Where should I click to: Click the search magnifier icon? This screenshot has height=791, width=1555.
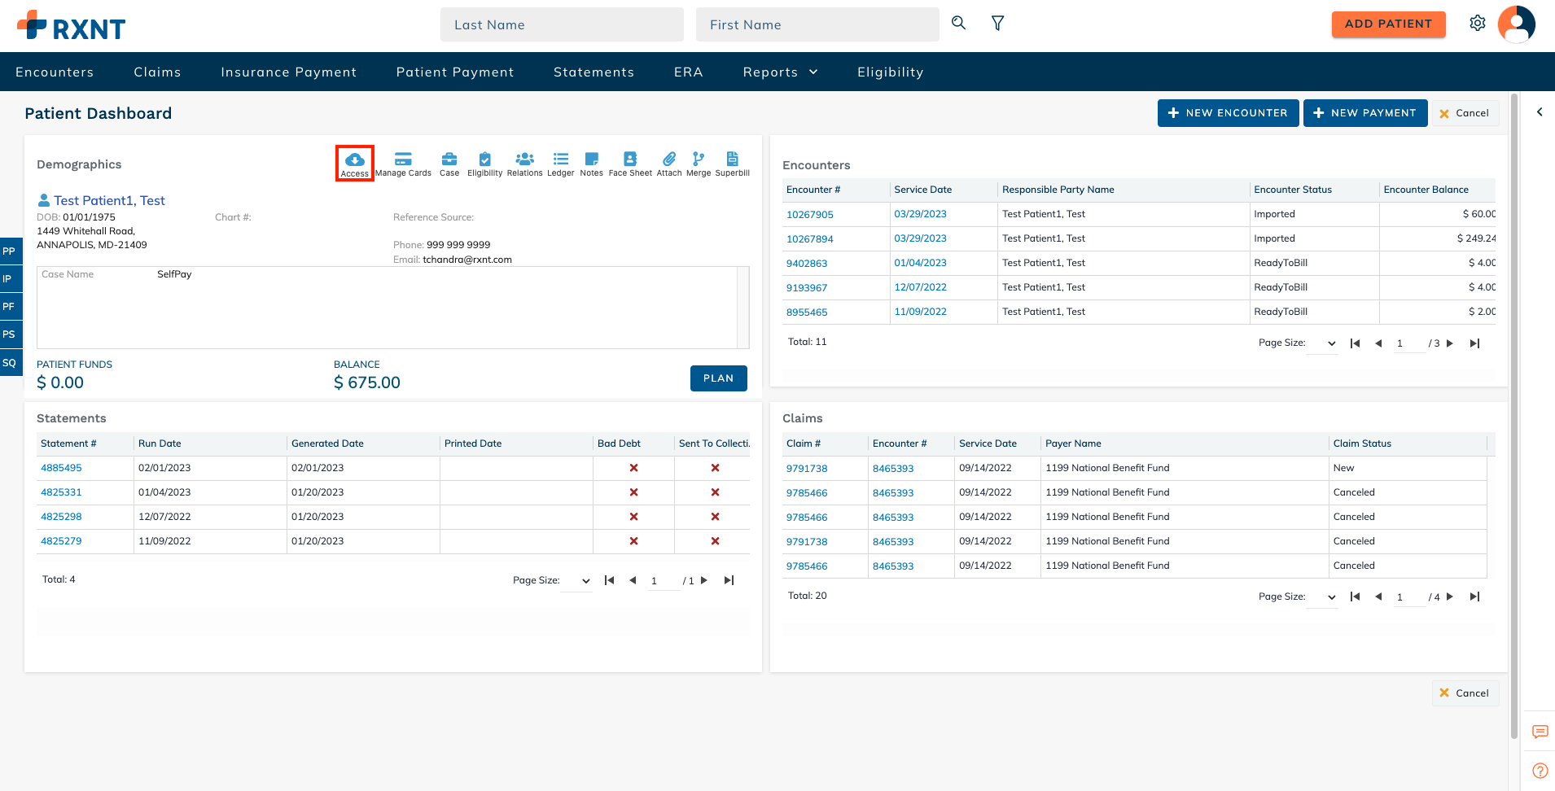[x=958, y=24]
